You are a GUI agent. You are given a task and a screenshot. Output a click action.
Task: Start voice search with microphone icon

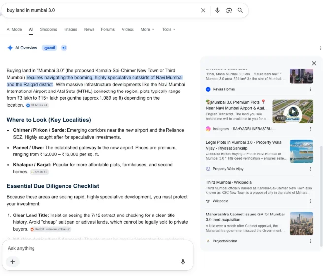tap(217, 10)
